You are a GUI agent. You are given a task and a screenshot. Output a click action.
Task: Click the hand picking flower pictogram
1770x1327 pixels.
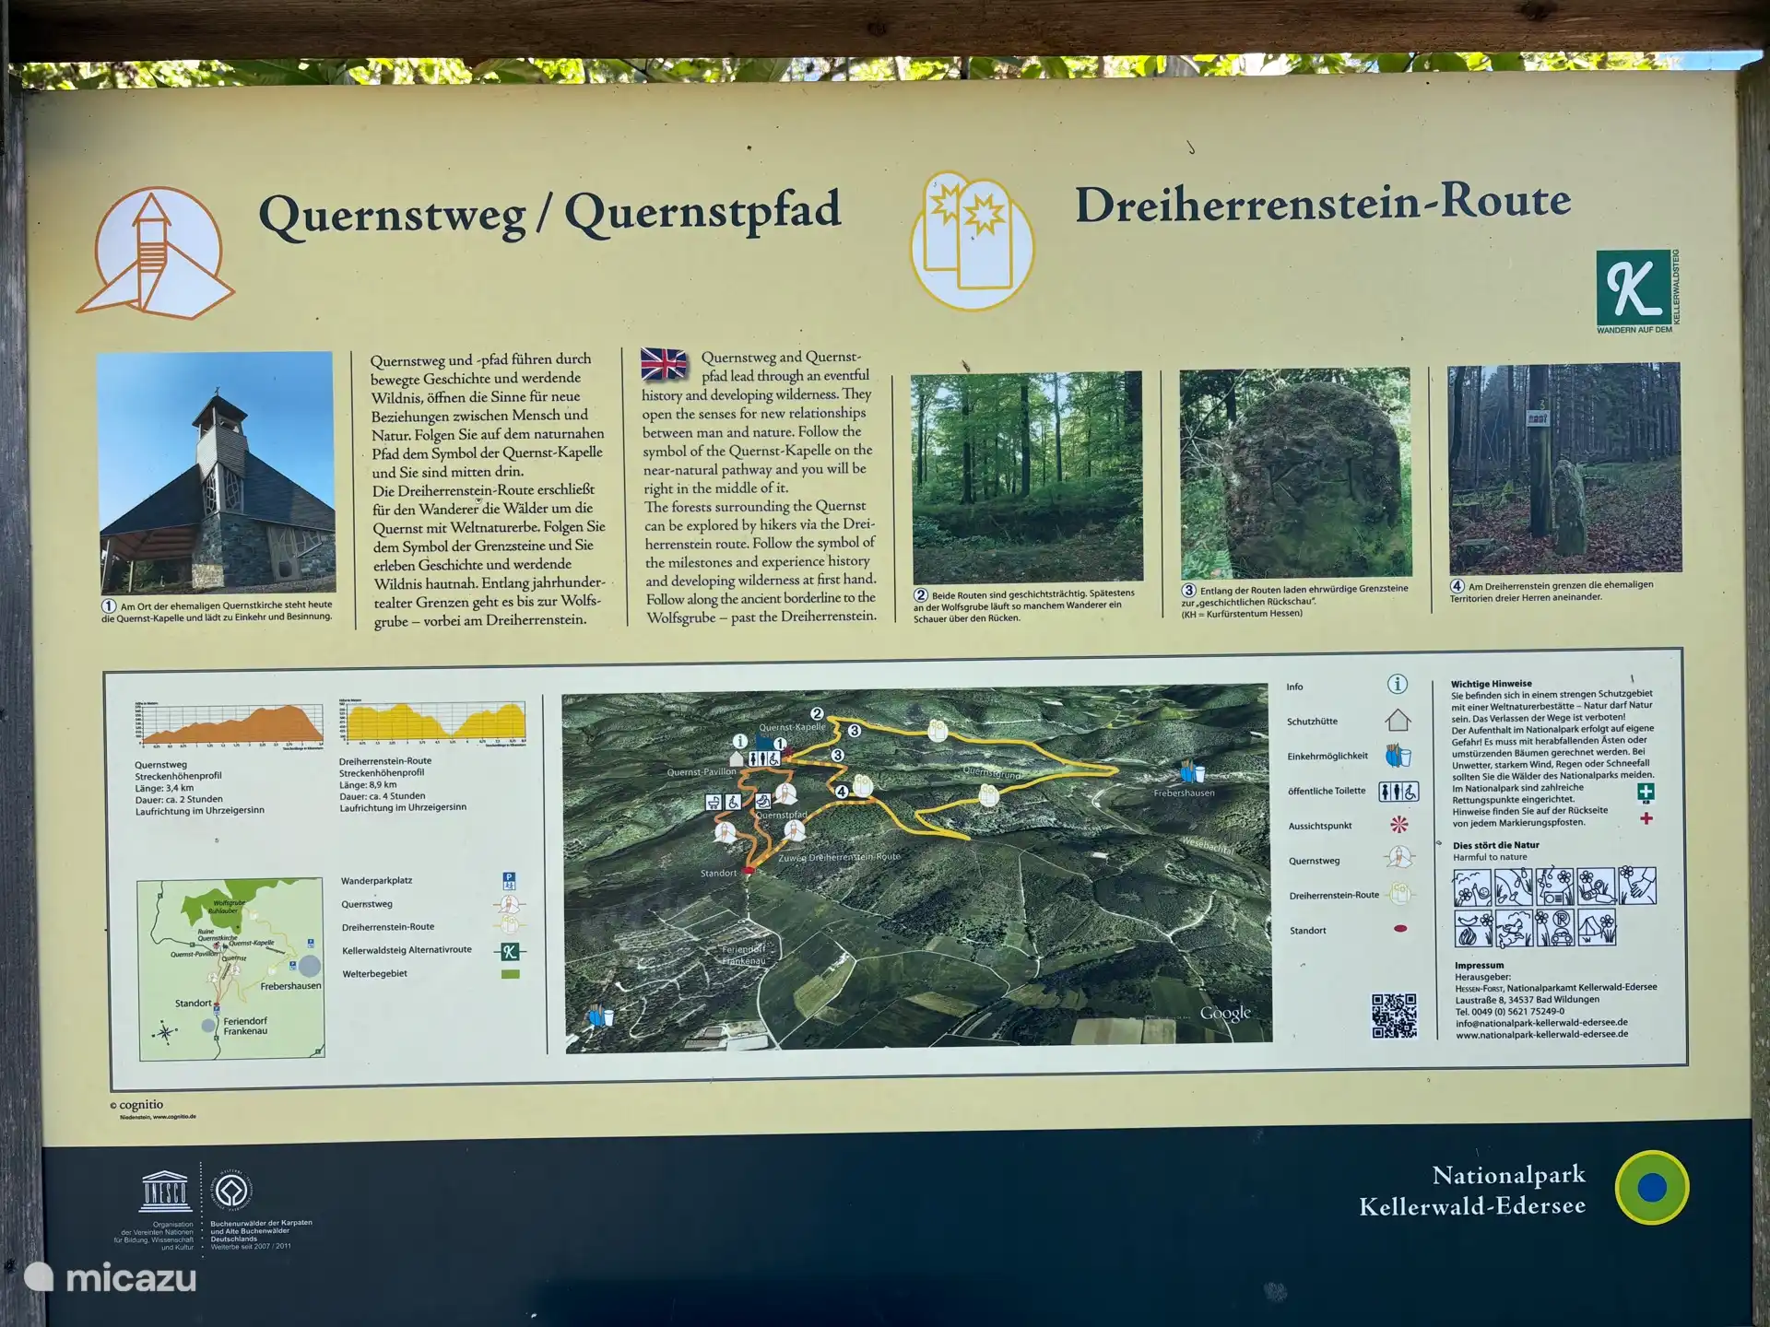click(x=1636, y=886)
